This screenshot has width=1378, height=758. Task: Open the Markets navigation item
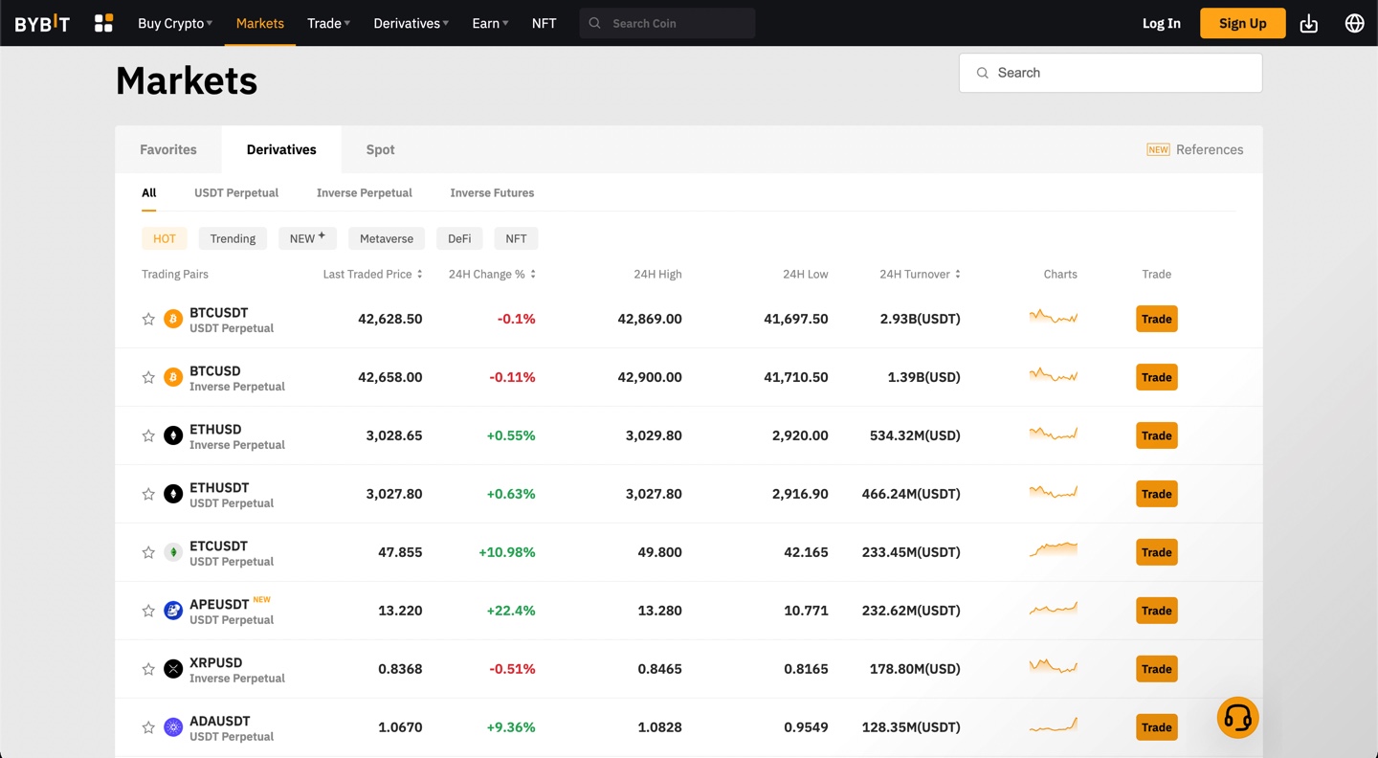tap(260, 23)
